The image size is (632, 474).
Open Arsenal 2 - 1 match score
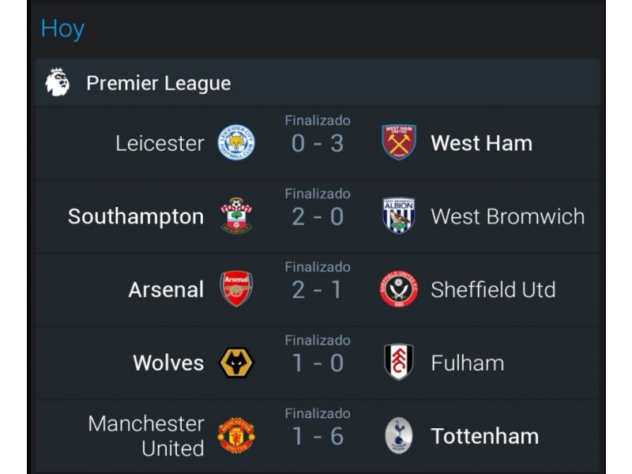(318, 290)
